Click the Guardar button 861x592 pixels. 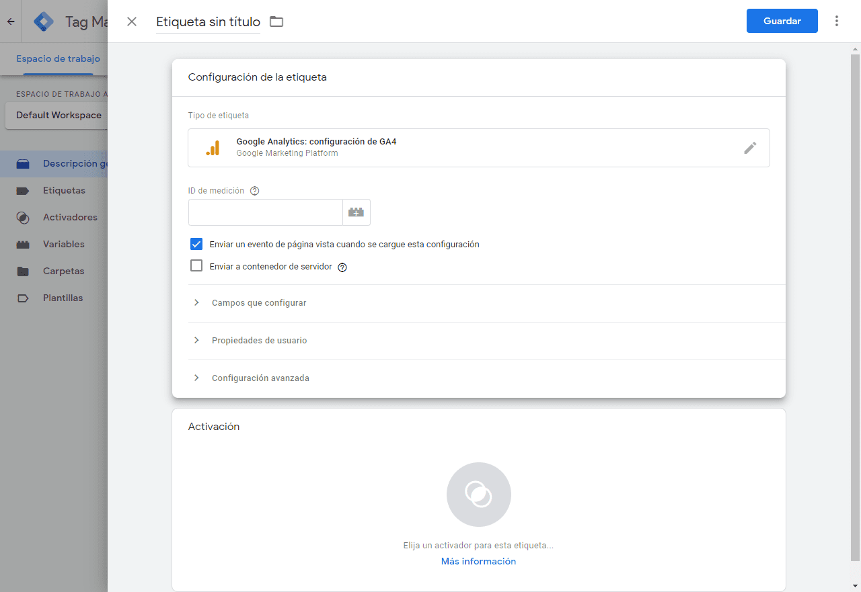(x=782, y=21)
